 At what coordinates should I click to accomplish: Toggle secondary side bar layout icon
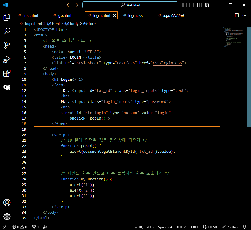tap(199, 5)
